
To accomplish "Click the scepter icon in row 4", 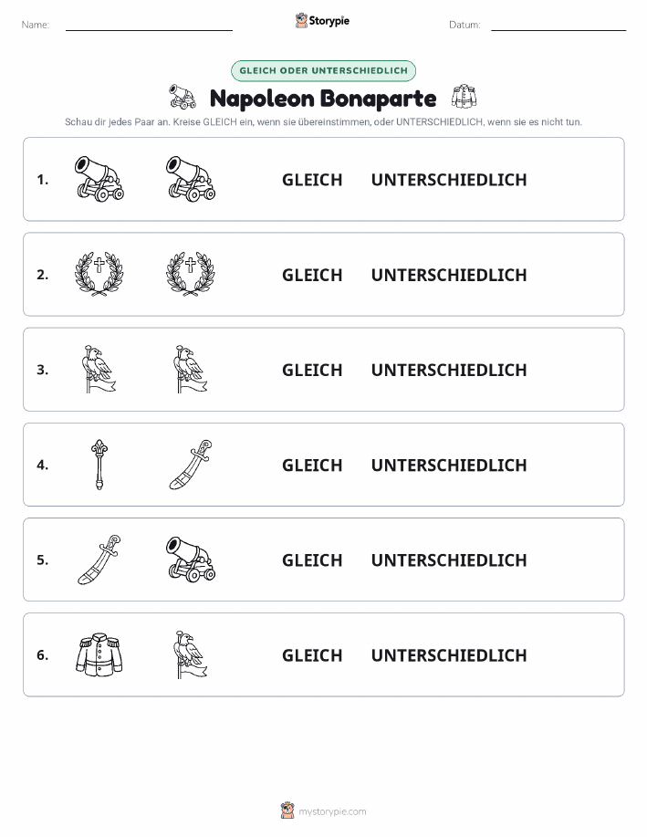I will (99, 465).
